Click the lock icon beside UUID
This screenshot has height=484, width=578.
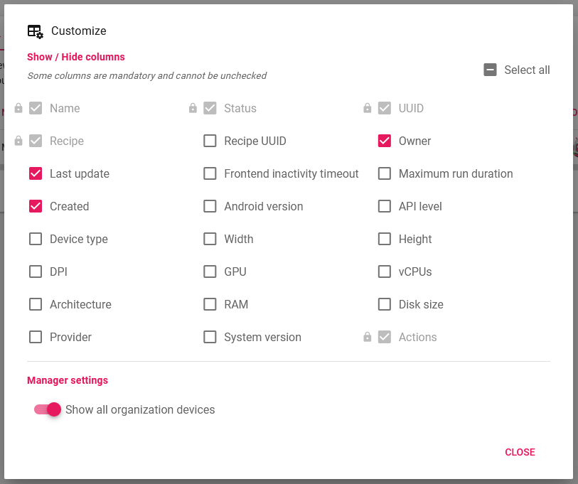[368, 108]
